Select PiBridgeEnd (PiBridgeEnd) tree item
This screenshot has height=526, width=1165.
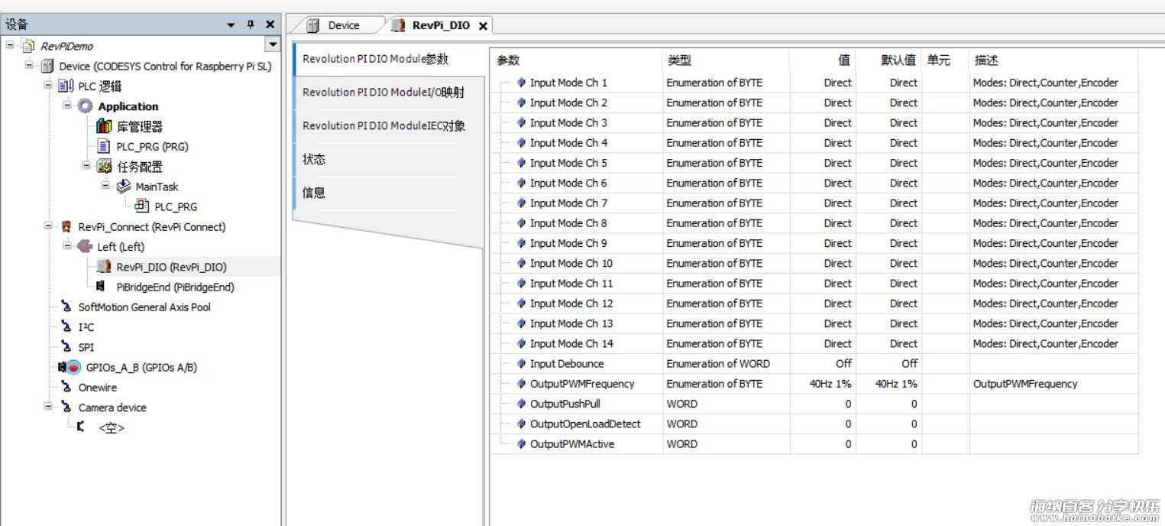[x=175, y=287]
